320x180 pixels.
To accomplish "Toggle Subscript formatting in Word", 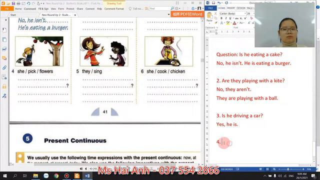I will (241, 18).
